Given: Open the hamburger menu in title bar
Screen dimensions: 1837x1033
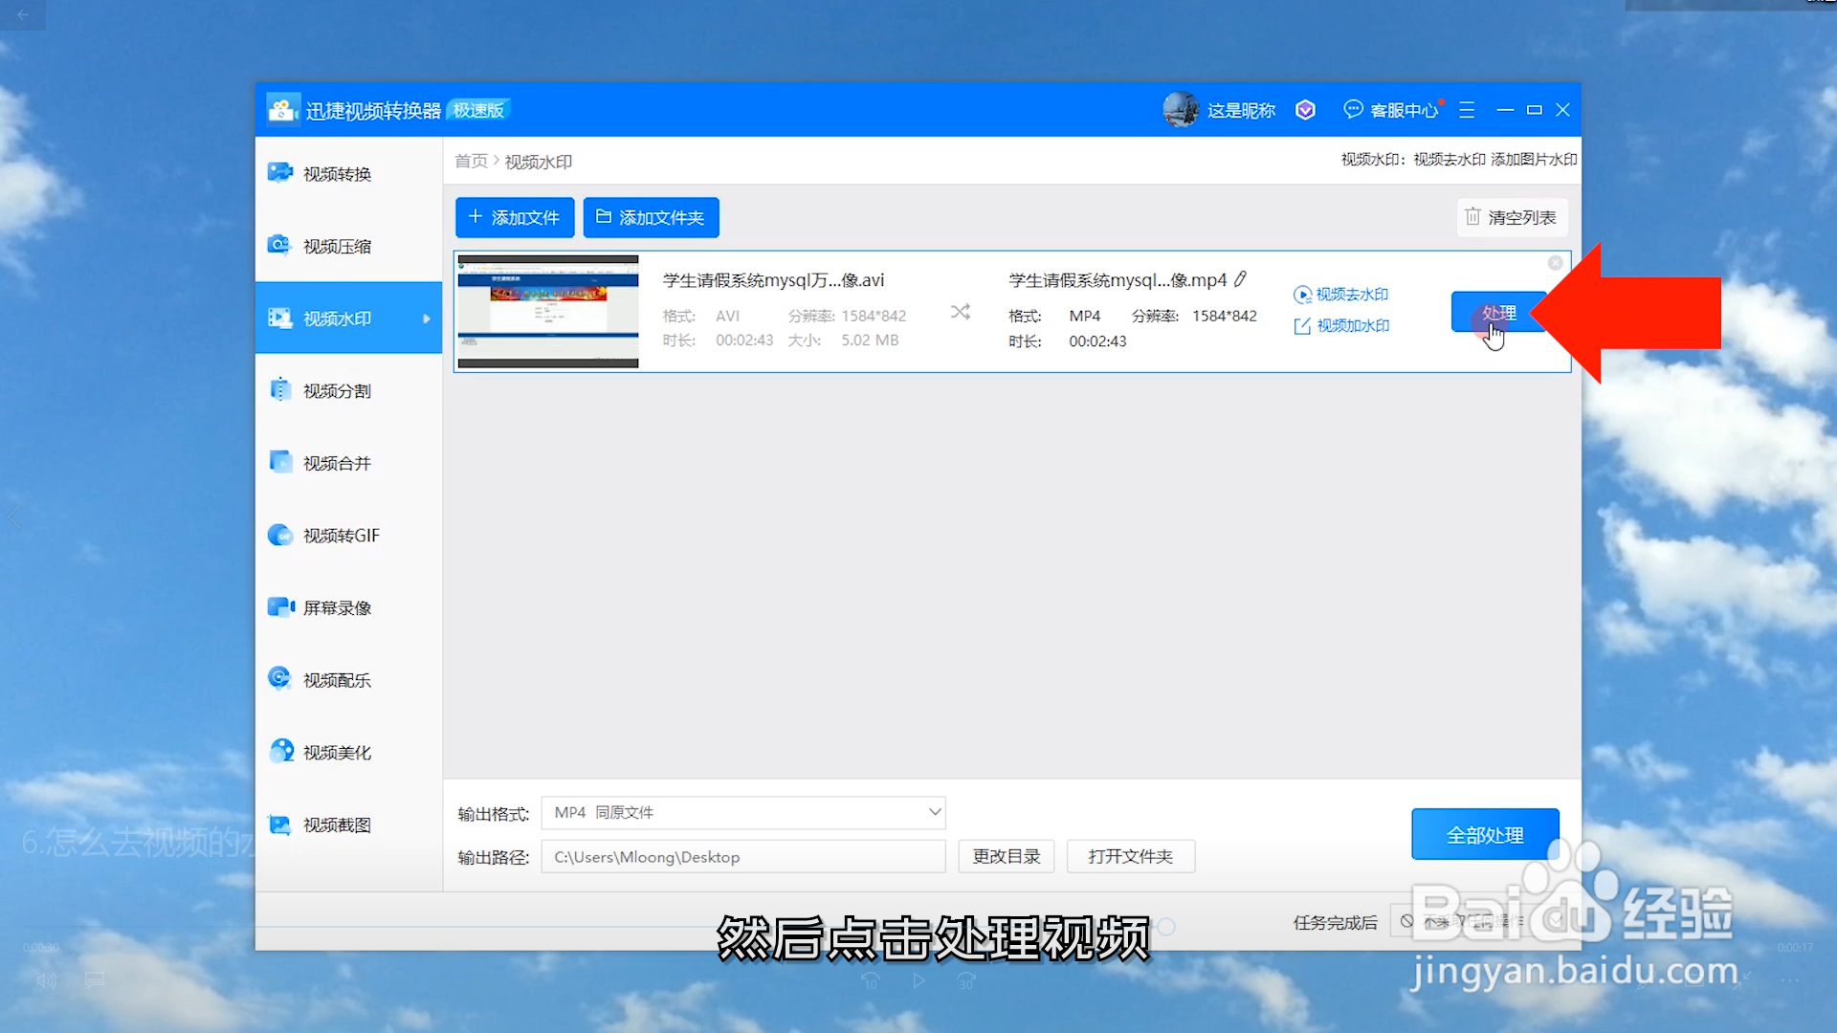Looking at the screenshot, I should pos(1467,110).
